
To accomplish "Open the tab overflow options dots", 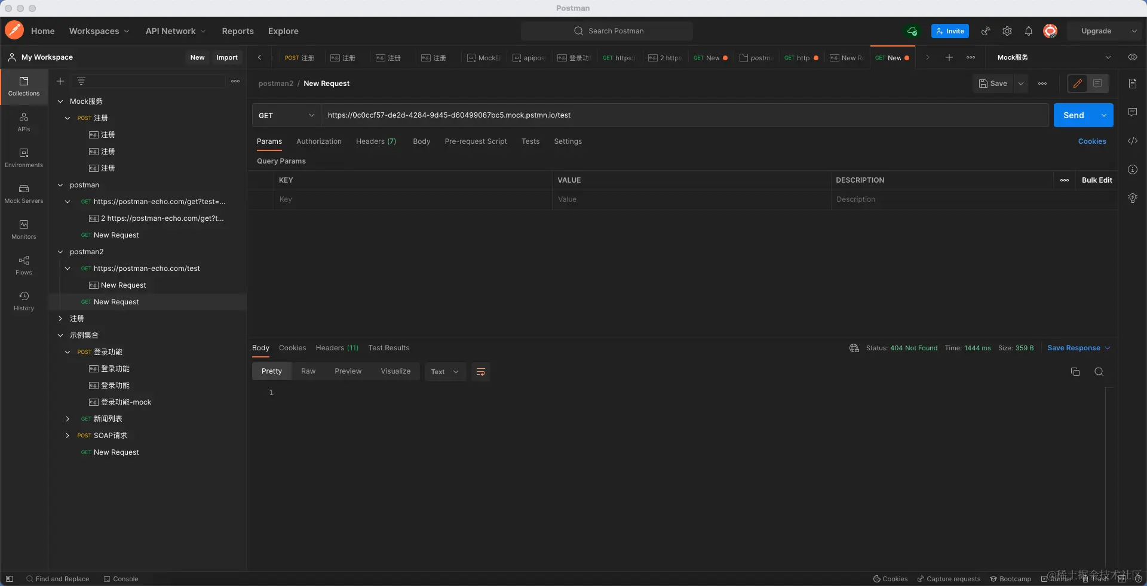I will [x=971, y=57].
